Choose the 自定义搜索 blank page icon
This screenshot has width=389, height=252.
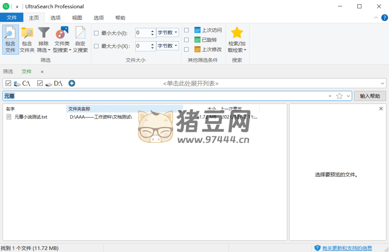tap(81, 33)
